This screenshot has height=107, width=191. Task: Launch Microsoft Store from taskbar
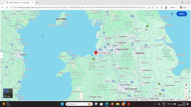101,104
